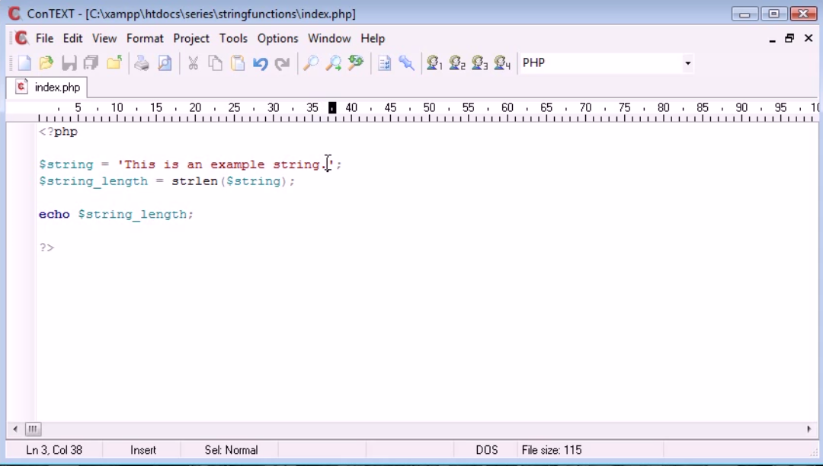This screenshot has width=823, height=466.
Task: Cut the selected text
Action: pos(193,62)
